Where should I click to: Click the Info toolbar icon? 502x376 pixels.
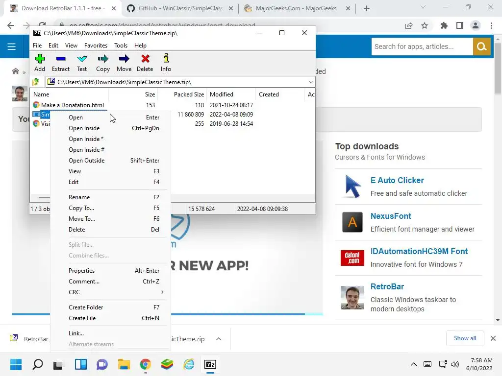166,63
